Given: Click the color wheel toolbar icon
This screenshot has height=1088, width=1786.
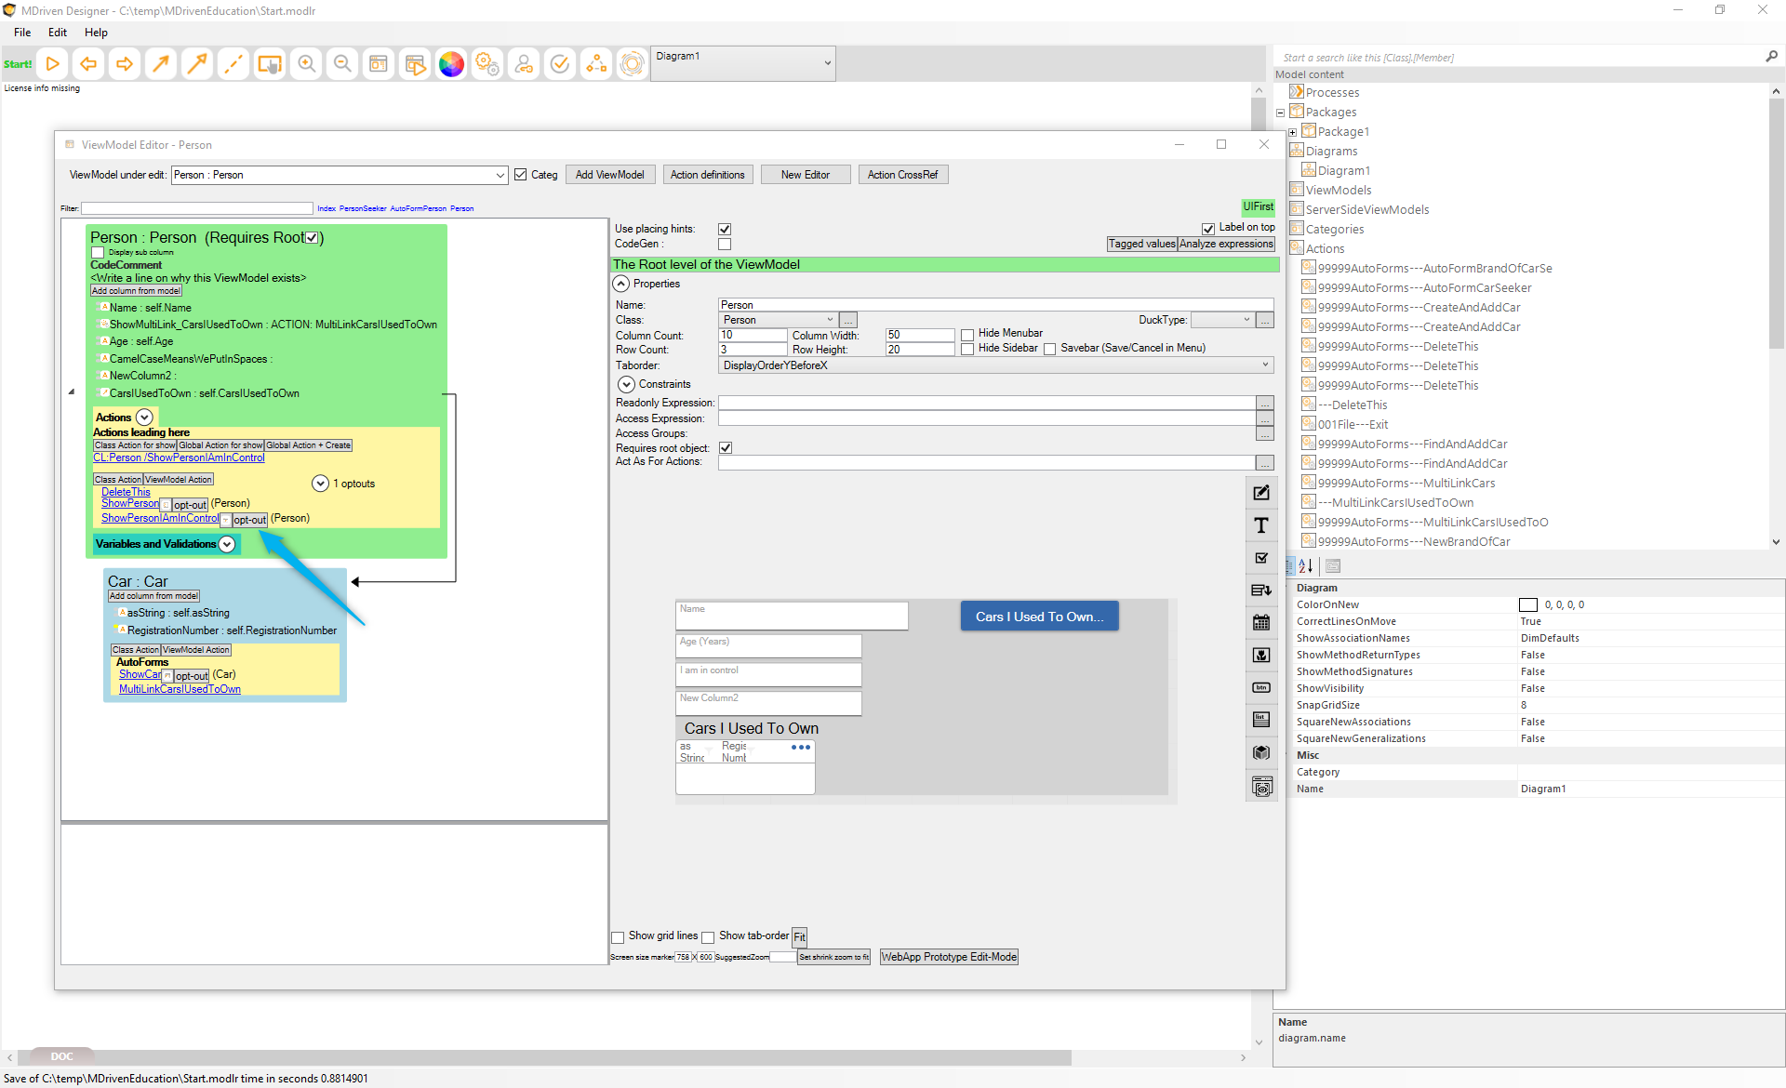Looking at the screenshot, I should tap(451, 64).
